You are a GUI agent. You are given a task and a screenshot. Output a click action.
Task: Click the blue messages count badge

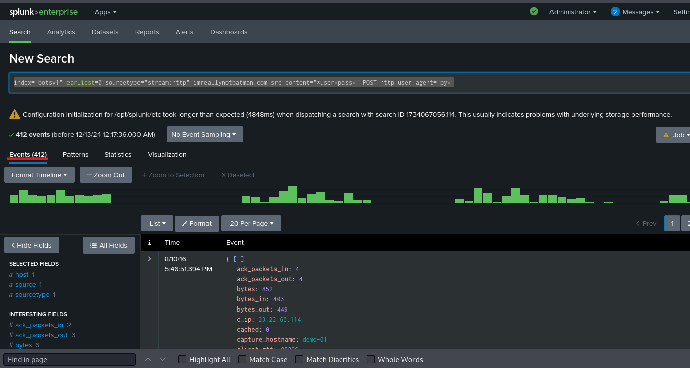(615, 12)
